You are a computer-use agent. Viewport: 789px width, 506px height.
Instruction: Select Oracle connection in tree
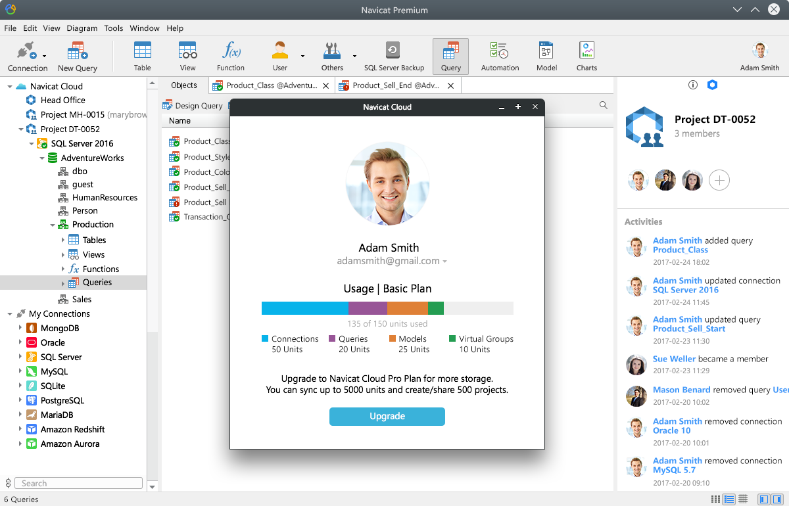point(53,342)
